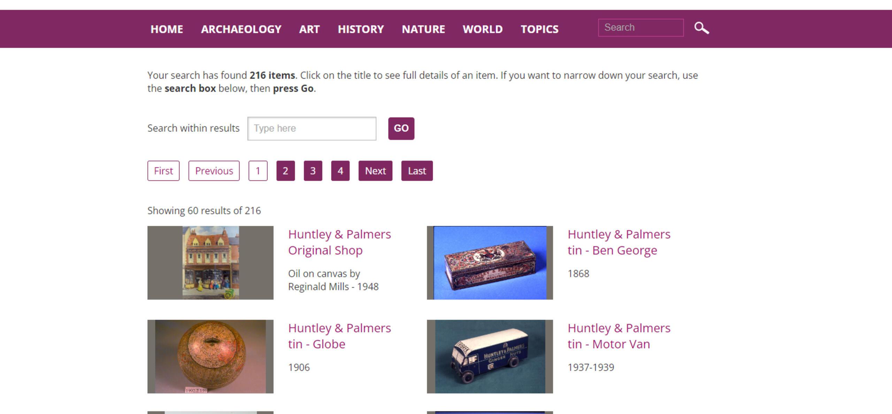
Task: Click the Next page button
Action: (375, 171)
